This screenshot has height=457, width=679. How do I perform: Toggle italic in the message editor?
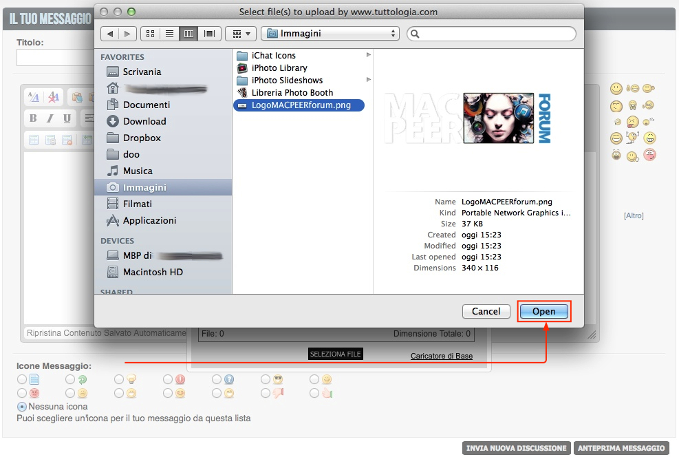50,118
